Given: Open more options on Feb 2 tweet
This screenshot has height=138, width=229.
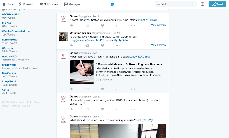Looking at the screenshot, I should point(133,89).
